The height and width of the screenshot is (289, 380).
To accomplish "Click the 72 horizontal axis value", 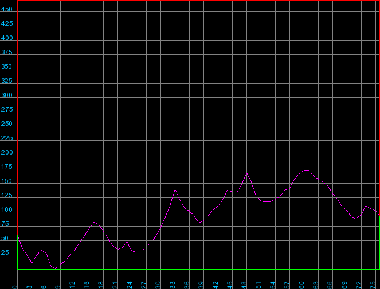I will pos(359,285).
